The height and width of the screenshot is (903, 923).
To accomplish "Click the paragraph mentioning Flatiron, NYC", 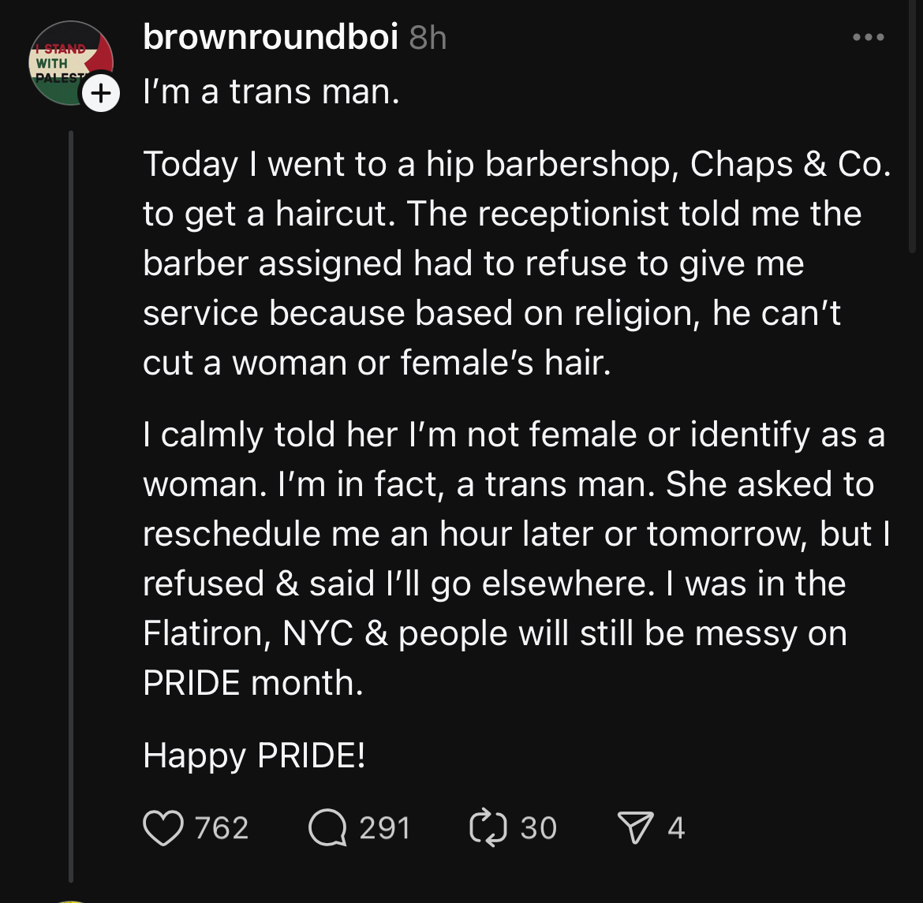I will coord(516,558).
